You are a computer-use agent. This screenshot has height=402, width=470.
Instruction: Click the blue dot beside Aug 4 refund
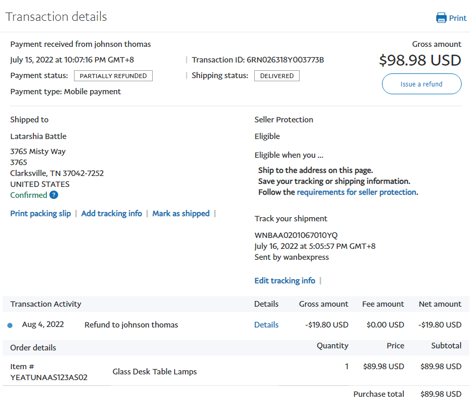tap(10, 325)
